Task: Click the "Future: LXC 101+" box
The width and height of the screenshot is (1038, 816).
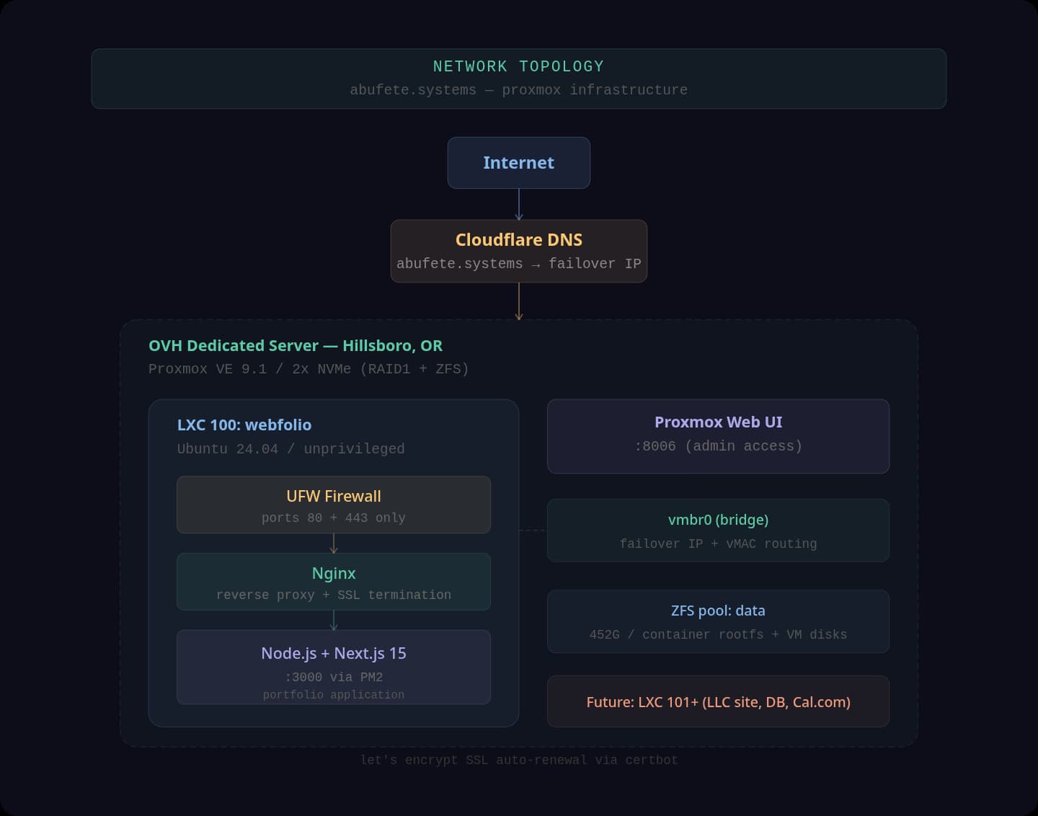Action: pos(718,701)
